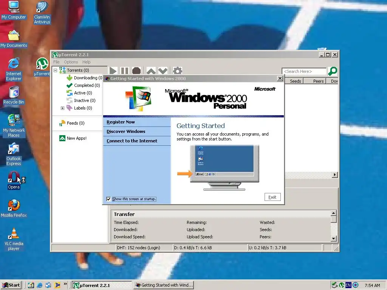Launch Internet Explorer desktop icon
The height and width of the screenshot is (290, 387).
(14, 69)
